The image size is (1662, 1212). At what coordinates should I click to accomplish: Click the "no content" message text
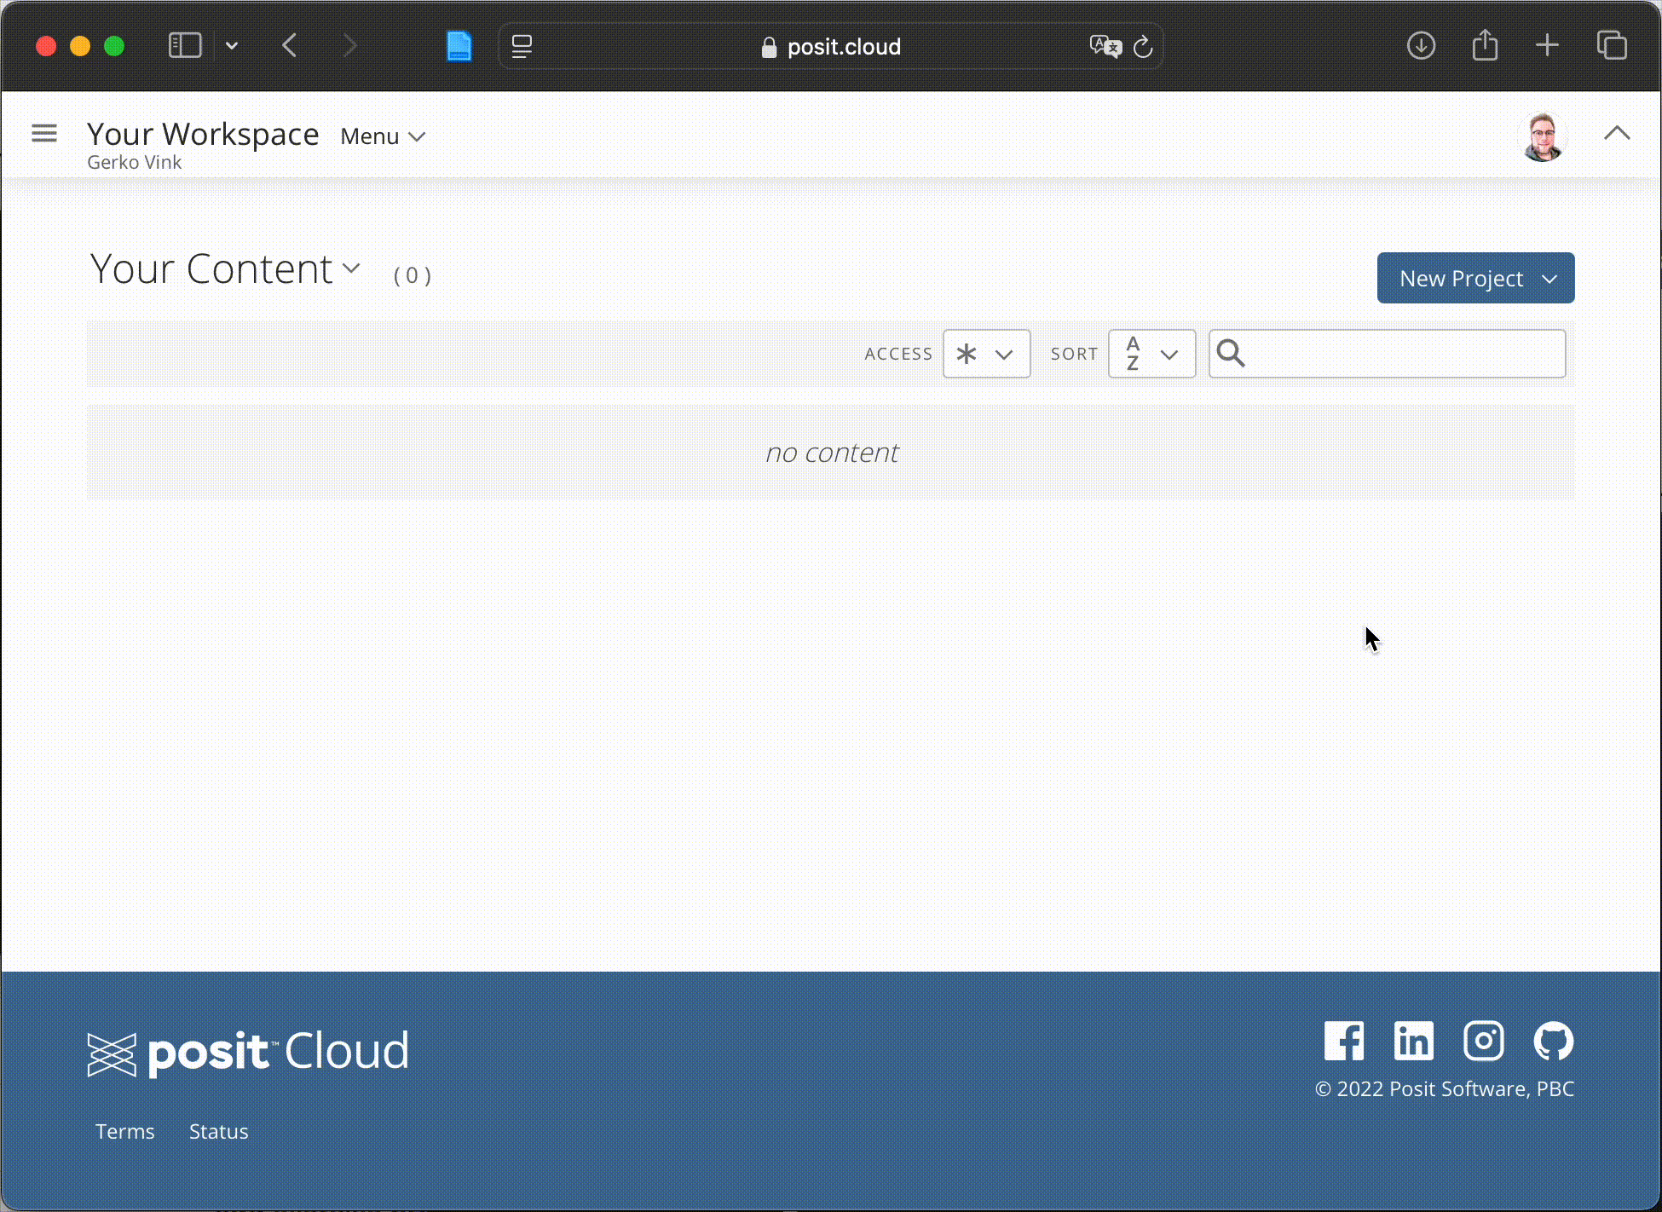(x=831, y=453)
